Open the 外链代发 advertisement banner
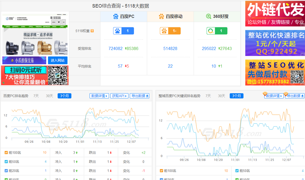The width and height of the screenshot is (305, 180). point(275,14)
